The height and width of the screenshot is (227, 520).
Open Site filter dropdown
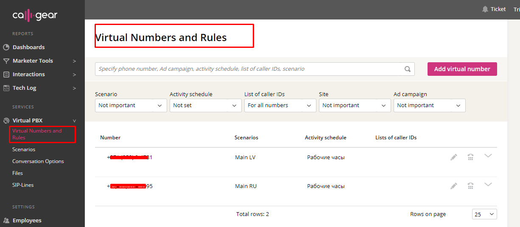pos(355,105)
